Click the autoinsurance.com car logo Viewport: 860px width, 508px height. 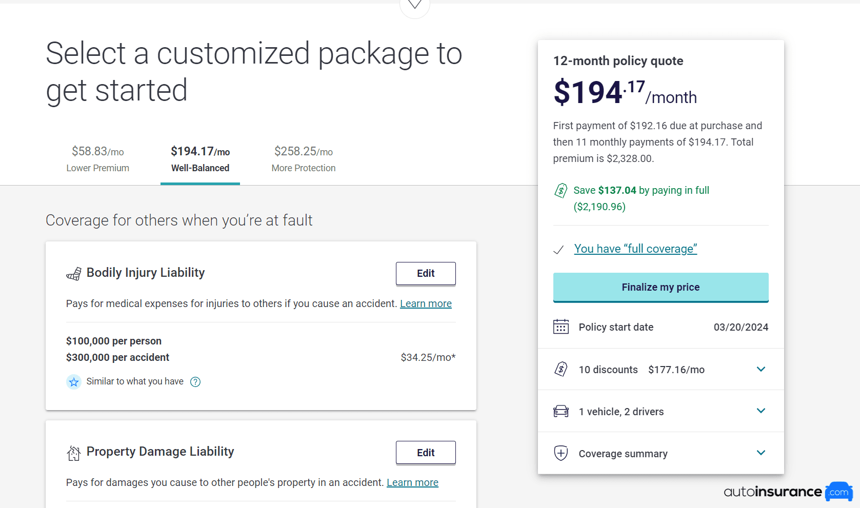(x=839, y=492)
